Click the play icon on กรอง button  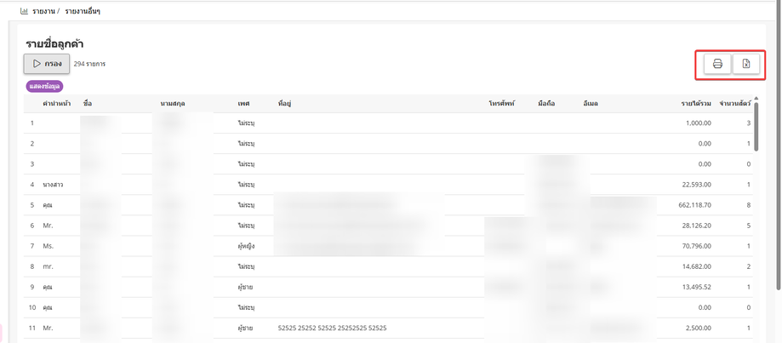pyautogui.click(x=37, y=64)
